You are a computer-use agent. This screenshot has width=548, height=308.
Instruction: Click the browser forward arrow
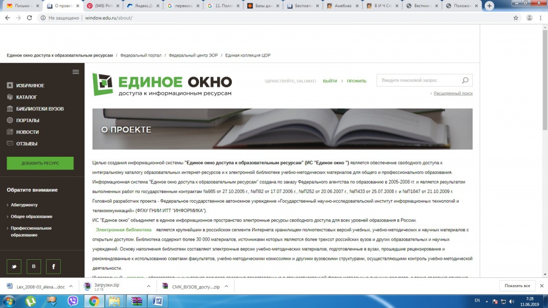coord(19,18)
